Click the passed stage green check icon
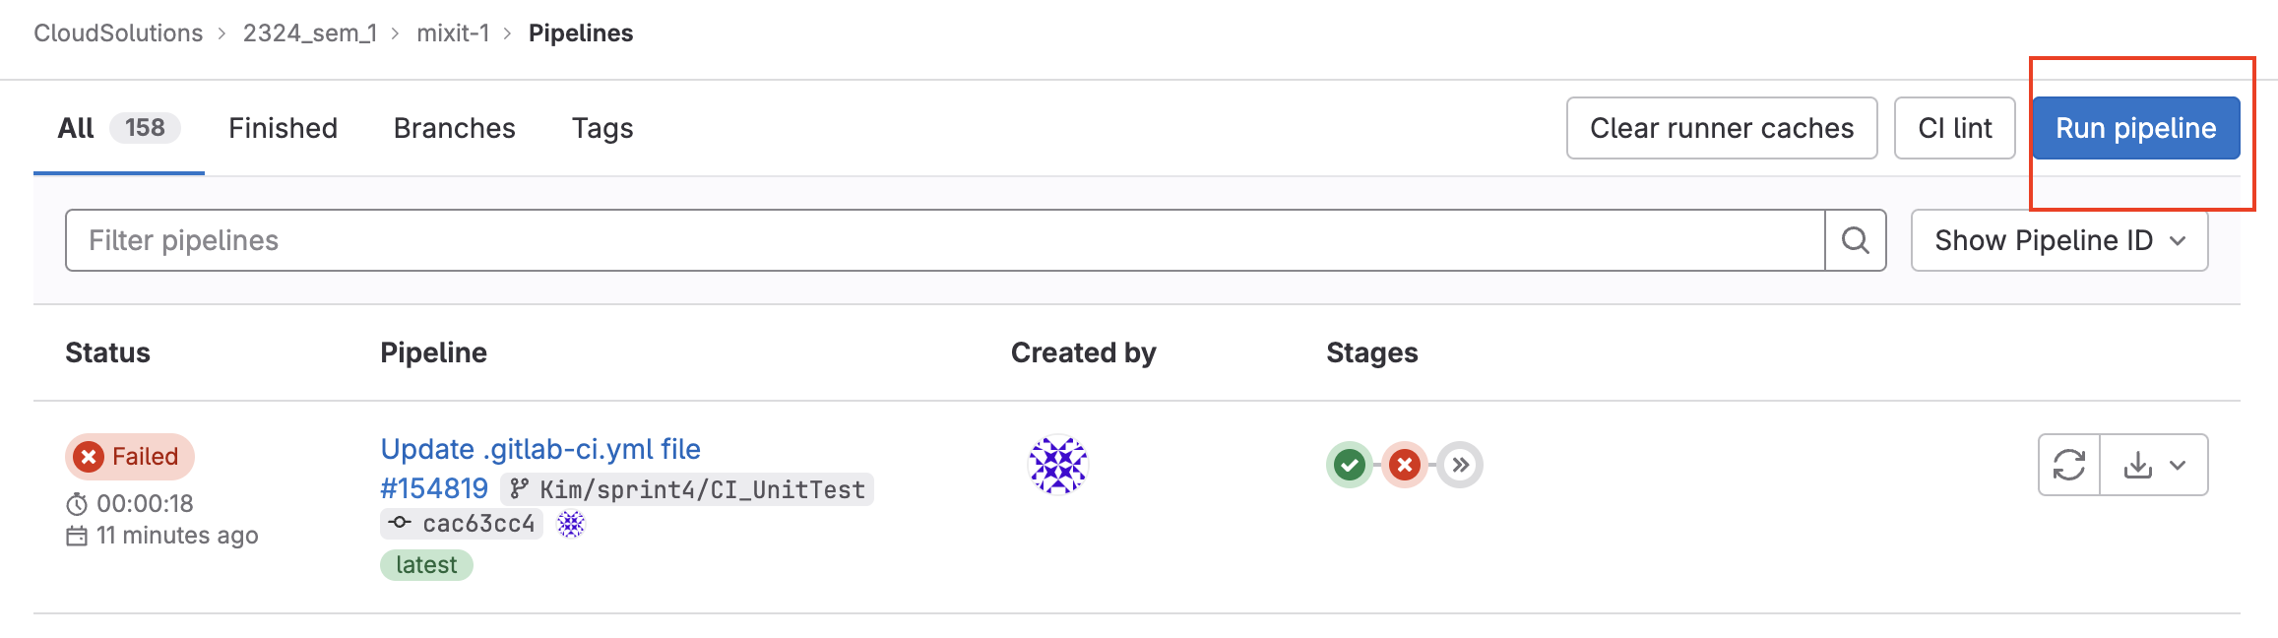 click(x=1350, y=465)
